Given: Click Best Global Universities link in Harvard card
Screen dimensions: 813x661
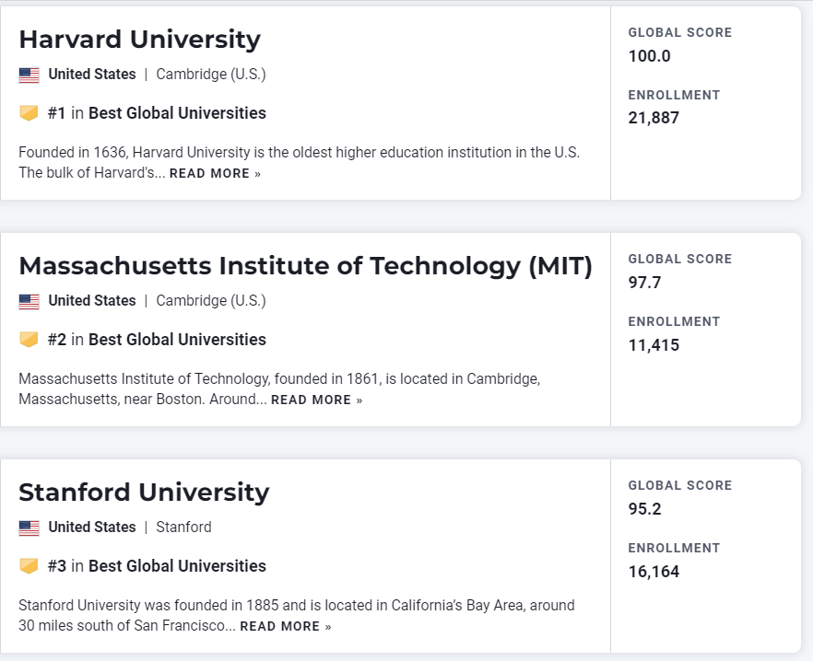Looking at the screenshot, I should tap(177, 113).
